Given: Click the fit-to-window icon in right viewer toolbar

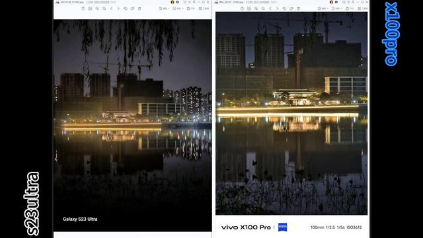Looking at the screenshot, I should (249, 9).
